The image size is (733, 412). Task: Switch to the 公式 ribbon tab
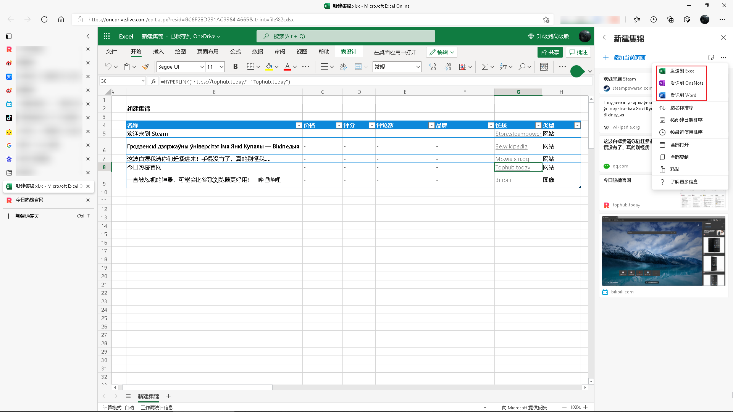[236, 51]
